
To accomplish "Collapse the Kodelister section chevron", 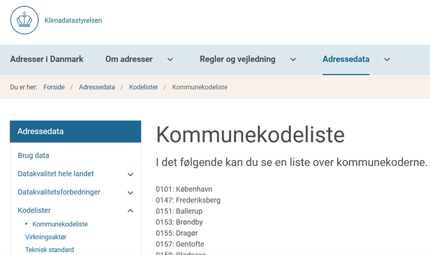I will [130, 211].
